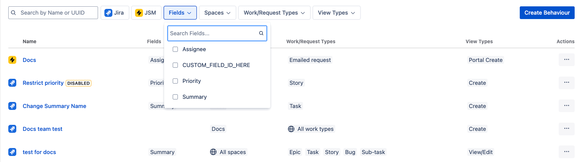
Task: Open the Docs behaviour link
Action: coord(29,60)
